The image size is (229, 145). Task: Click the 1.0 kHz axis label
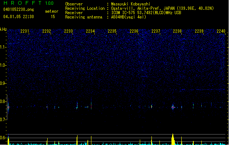click(x=3, y=65)
